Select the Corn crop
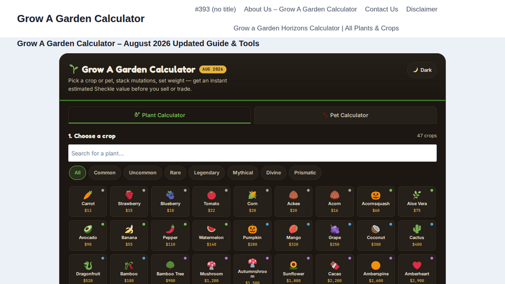The width and height of the screenshot is (505, 284). point(252,201)
